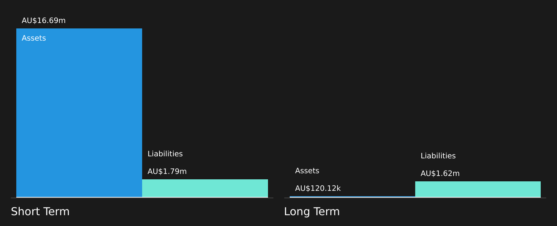The image size is (557, 226).
Task: Click the Long Term Liabilities teal bar
Action: pyautogui.click(x=478, y=189)
